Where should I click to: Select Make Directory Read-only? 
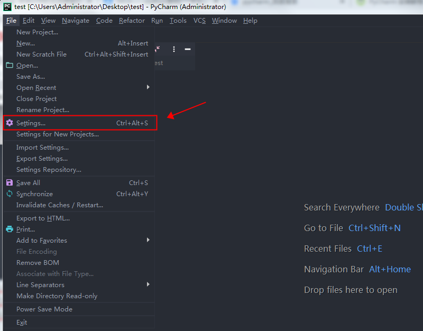(x=79, y=296)
